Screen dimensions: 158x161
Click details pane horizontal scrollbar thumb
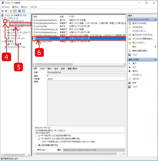click(76, 154)
